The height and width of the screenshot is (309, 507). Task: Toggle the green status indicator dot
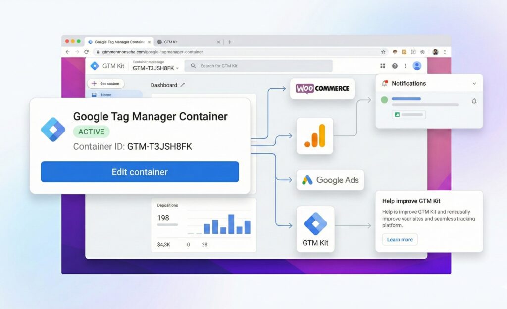click(x=384, y=100)
